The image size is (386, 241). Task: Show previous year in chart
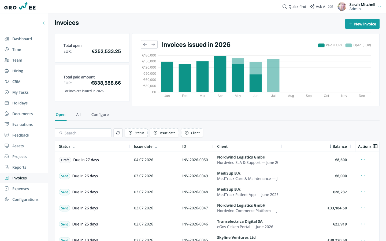point(145,44)
